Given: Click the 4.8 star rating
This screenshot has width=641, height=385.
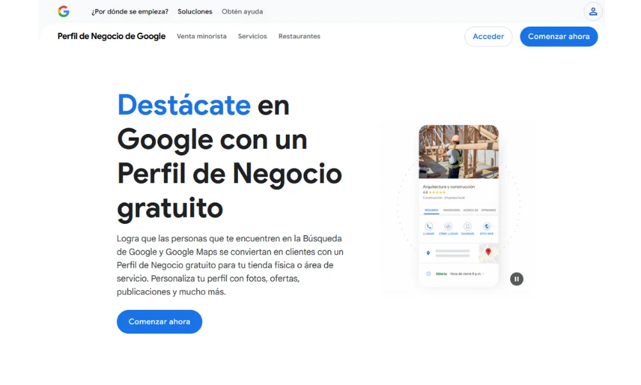Looking at the screenshot, I should coord(434,193).
